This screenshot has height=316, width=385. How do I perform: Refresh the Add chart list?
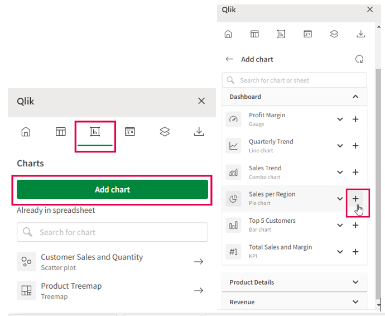point(359,59)
